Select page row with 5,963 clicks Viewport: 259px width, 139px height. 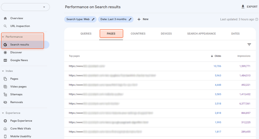click(160, 76)
